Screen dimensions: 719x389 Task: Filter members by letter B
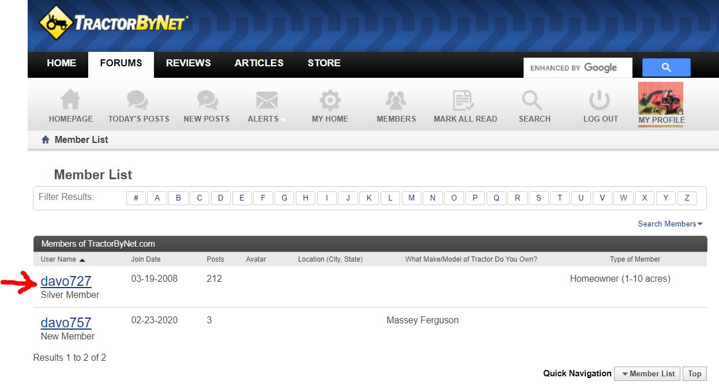178,198
